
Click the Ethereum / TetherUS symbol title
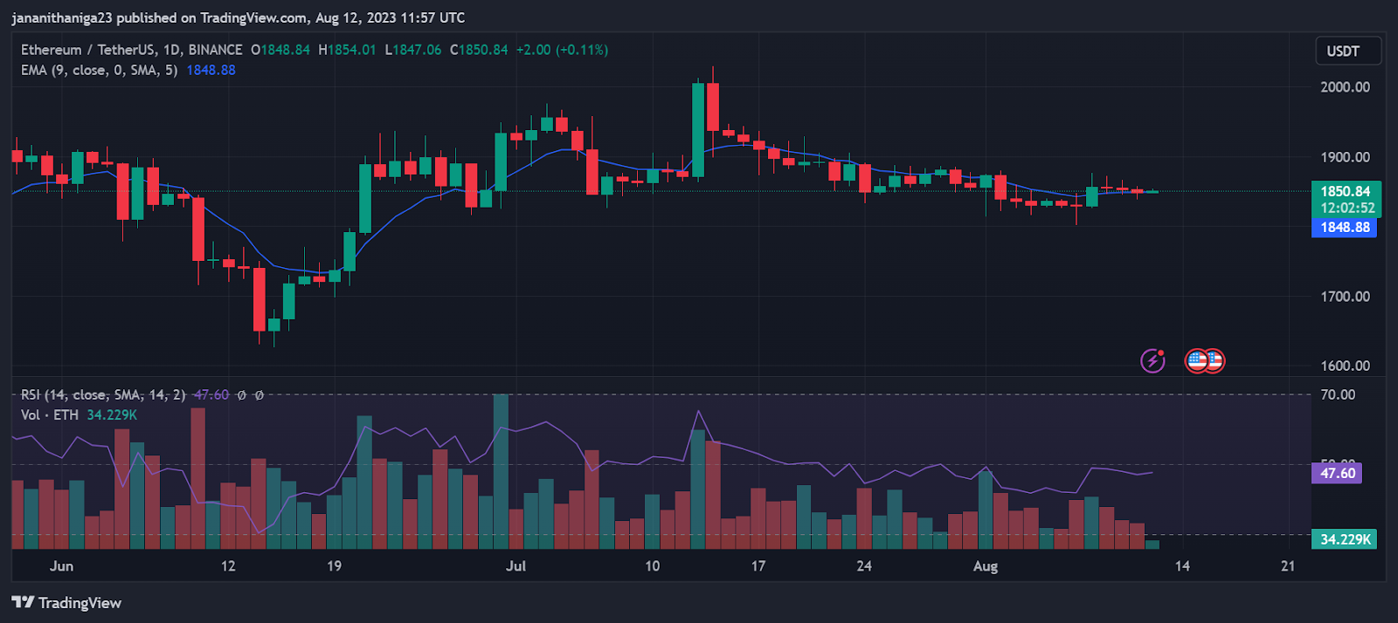131,50
